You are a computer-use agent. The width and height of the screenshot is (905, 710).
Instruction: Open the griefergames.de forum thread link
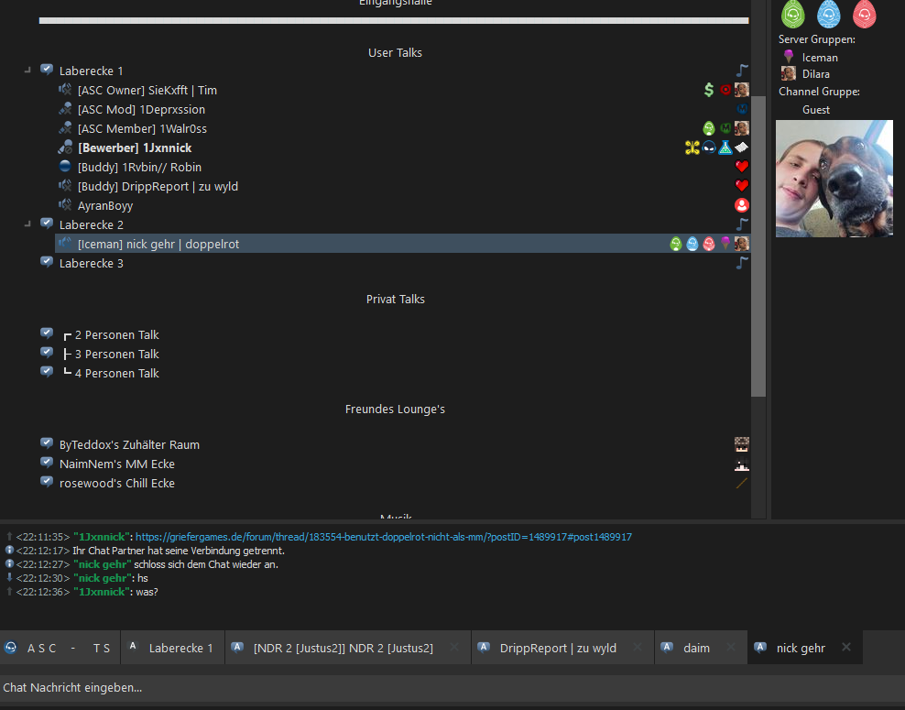coord(383,537)
